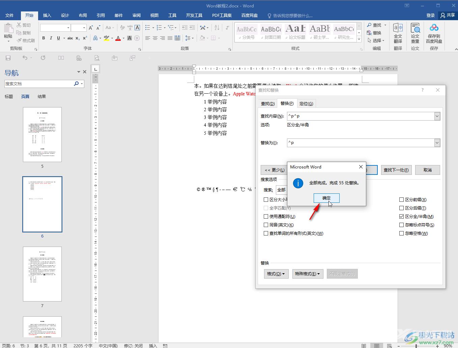Open the 格式(O) format dropdown button
Screen dimensions: 458x348
pos(276,274)
